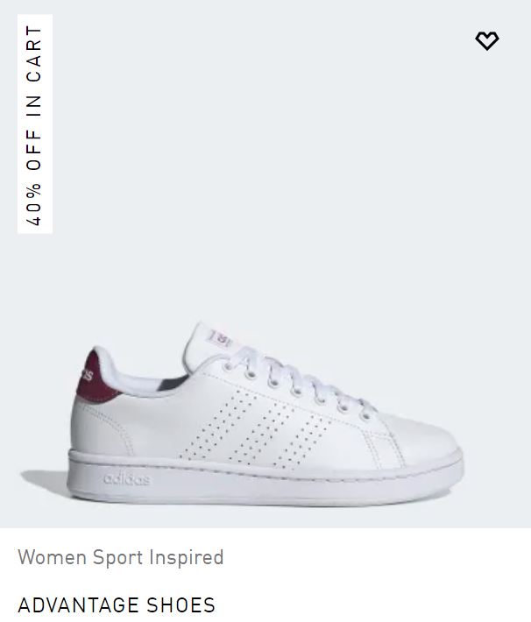The height and width of the screenshot is (622, 531).
Task: Click the 40% text in the discount badge
Action: (34, 205)
